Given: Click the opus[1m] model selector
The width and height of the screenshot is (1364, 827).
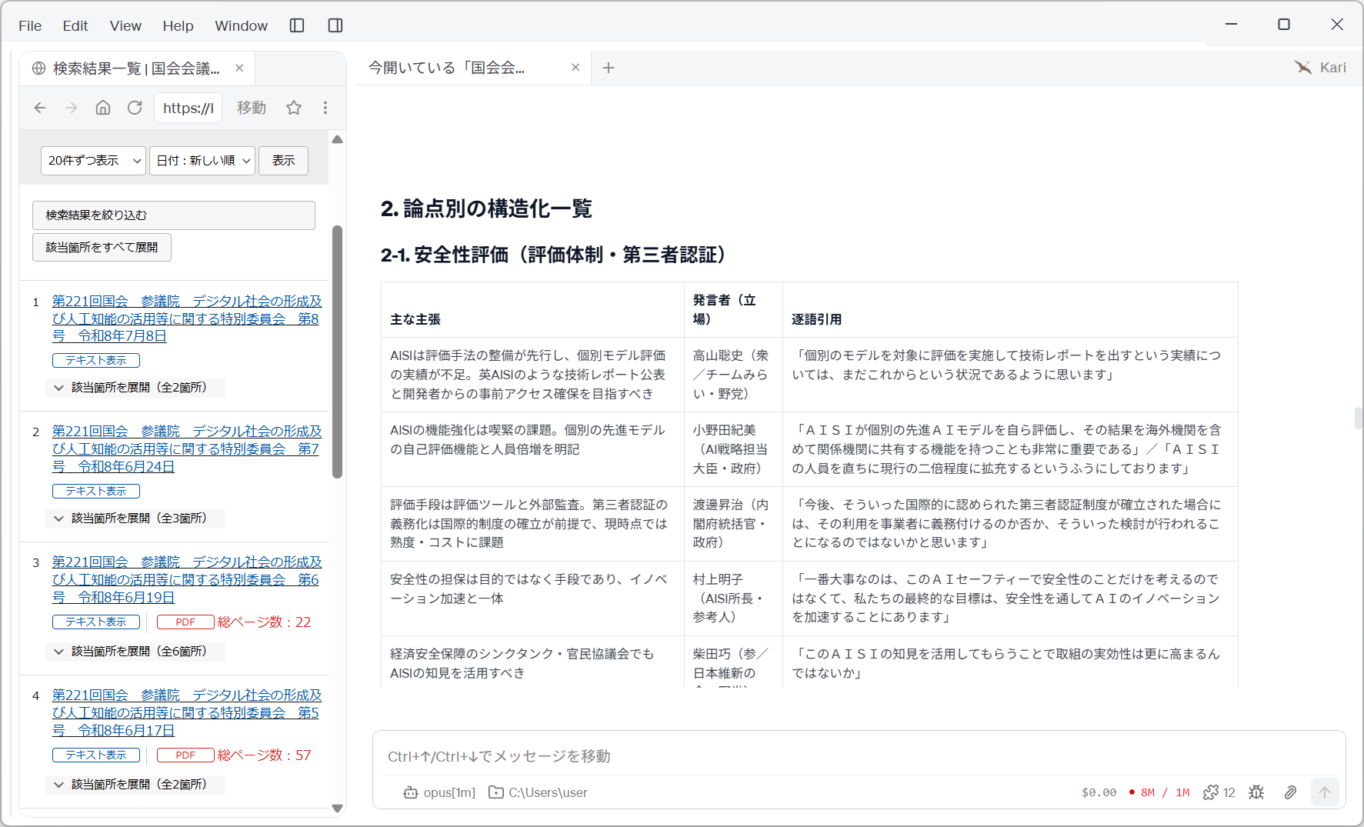Looking at the screenshot, I should pyautogui.click(x=439, y=792).
